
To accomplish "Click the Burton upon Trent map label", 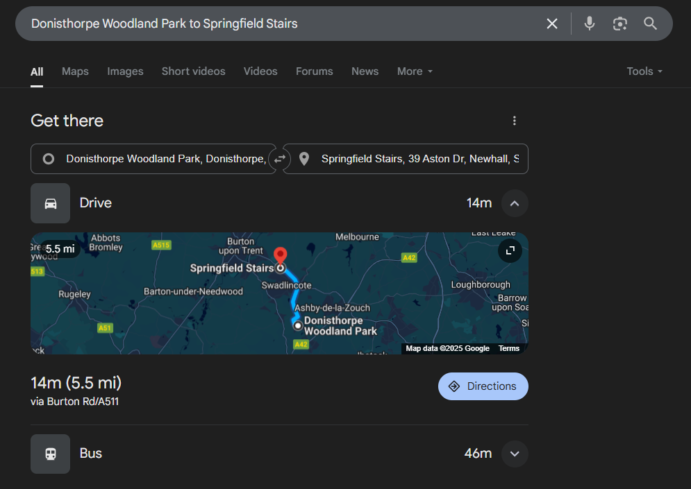I will [240, 246].
